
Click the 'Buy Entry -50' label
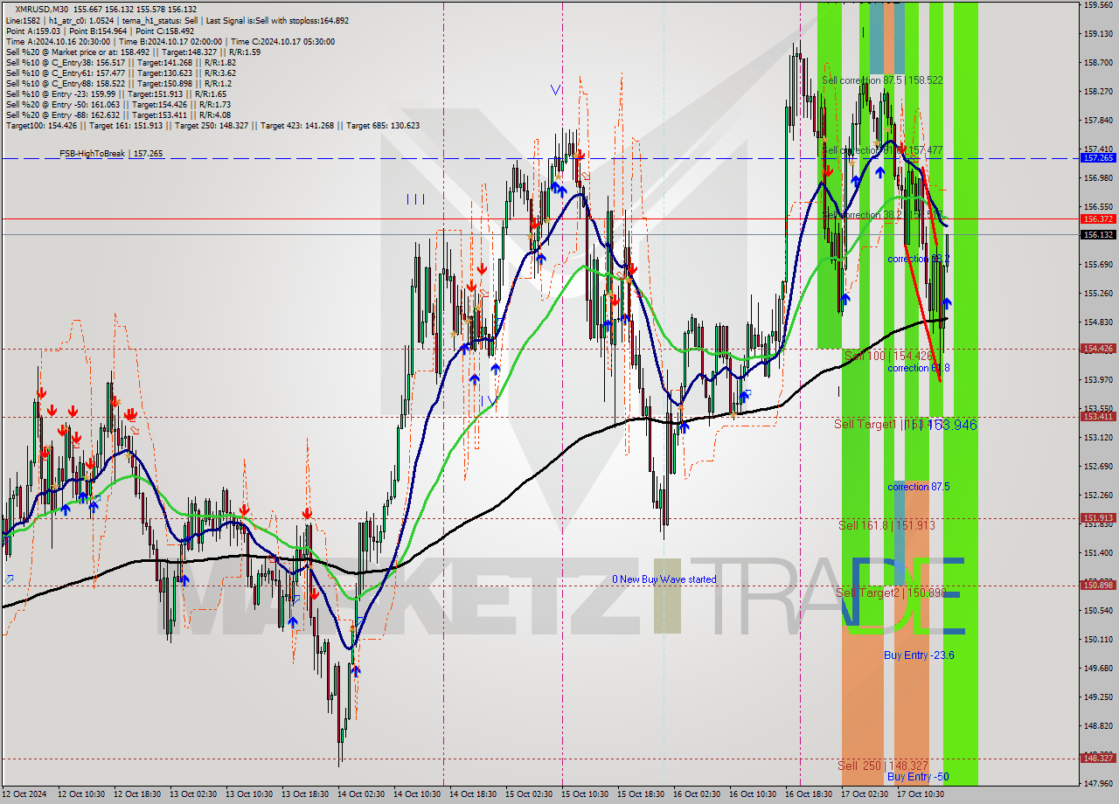(x=918, y=777)
